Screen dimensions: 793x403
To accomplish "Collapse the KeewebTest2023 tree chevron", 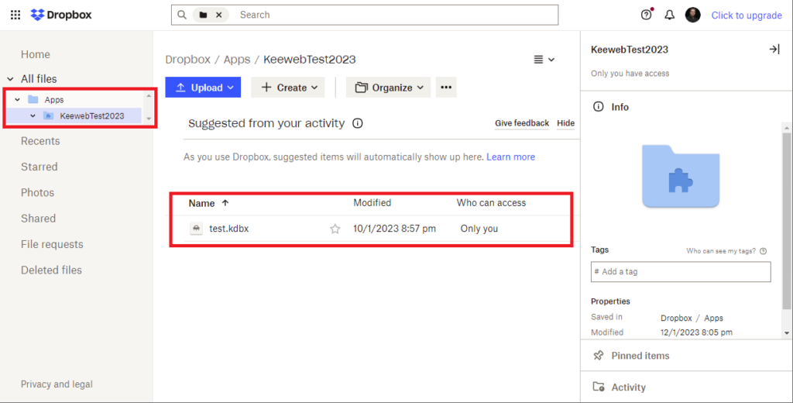I will (x=33, y=116).
